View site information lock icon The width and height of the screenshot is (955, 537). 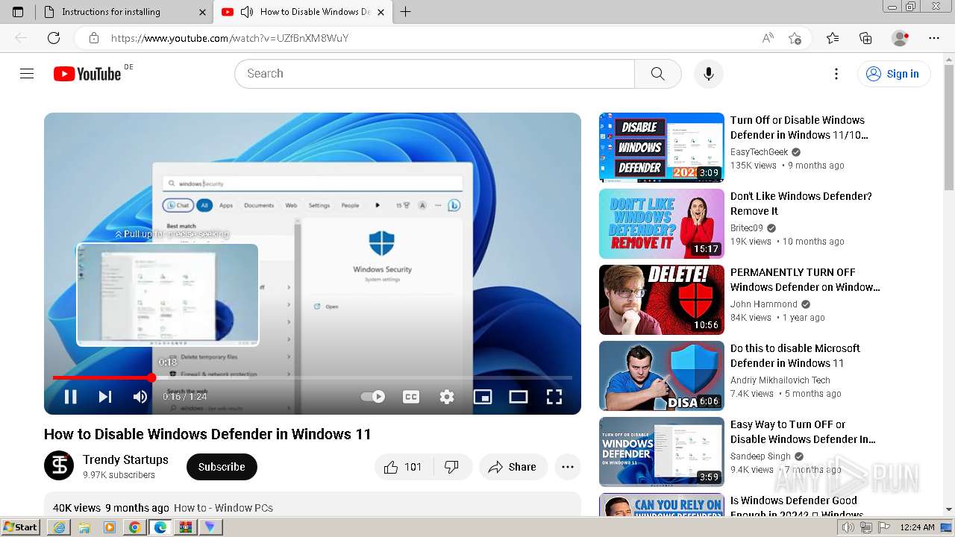pos(93,38)
